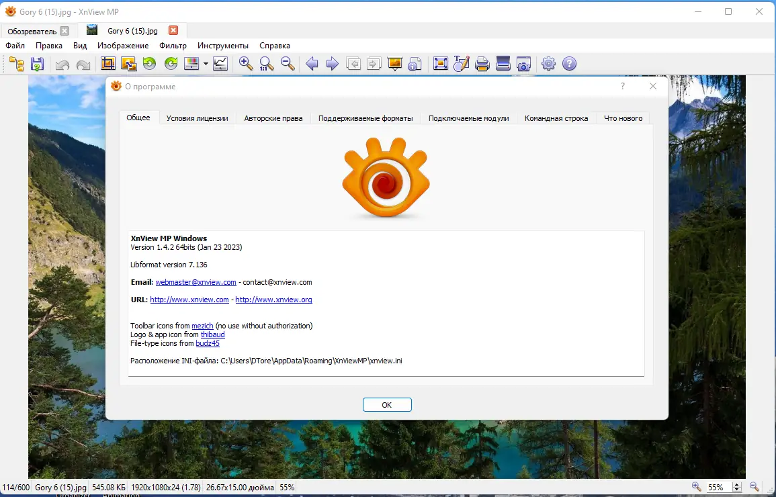Open the Инструменты menu
This screenshot has height=497, width=776.
pyautogui.click(x=223, y=46)
